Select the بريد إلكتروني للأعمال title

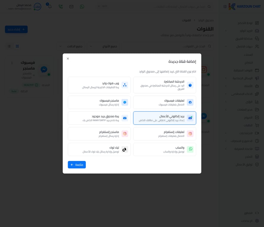pyautogui.click(x=172, y=116)
